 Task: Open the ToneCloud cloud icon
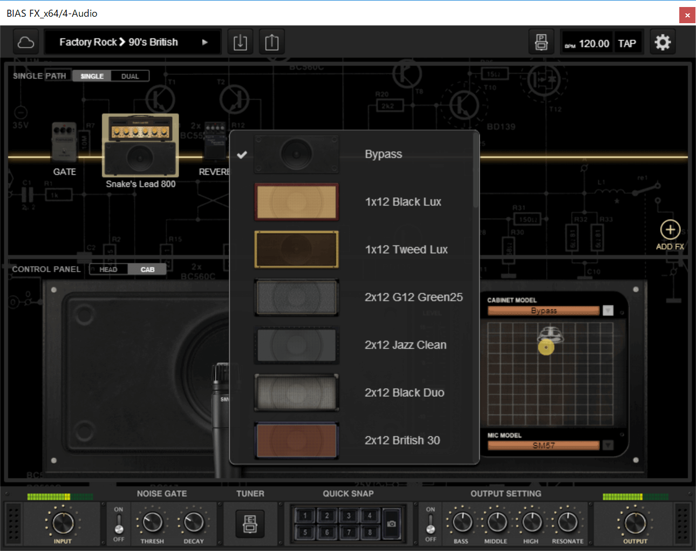[x=26, y=42]
